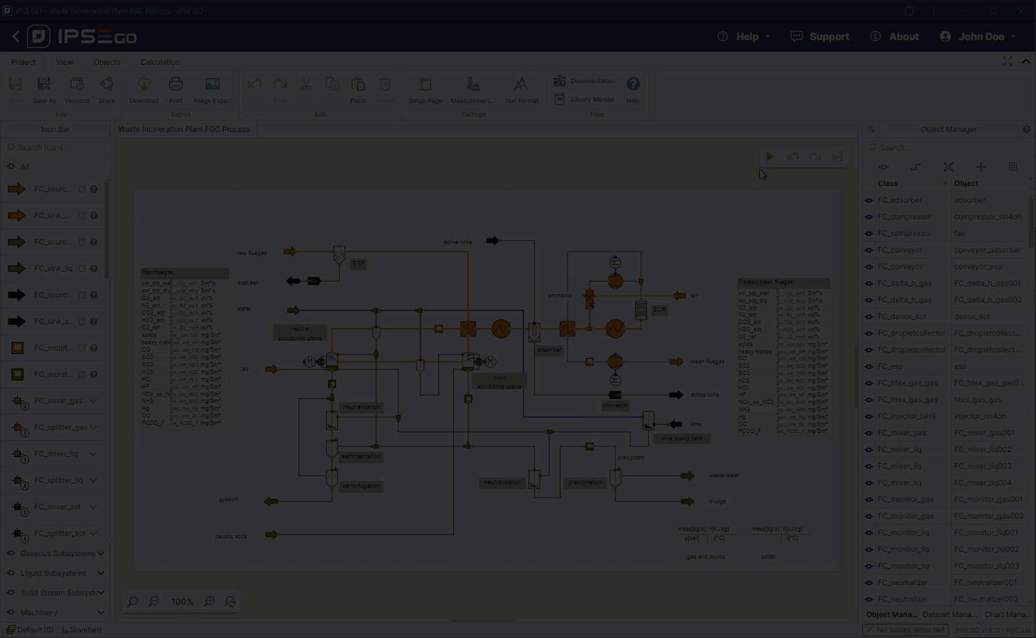Open the Dataset Manager tab
This screenshot has width=1036, height=638.
pos(949,615)
